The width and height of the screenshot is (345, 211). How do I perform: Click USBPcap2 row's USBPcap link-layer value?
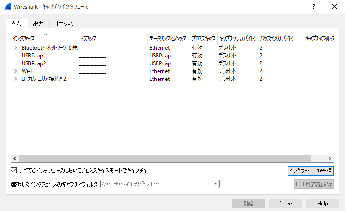click(160, 63)
